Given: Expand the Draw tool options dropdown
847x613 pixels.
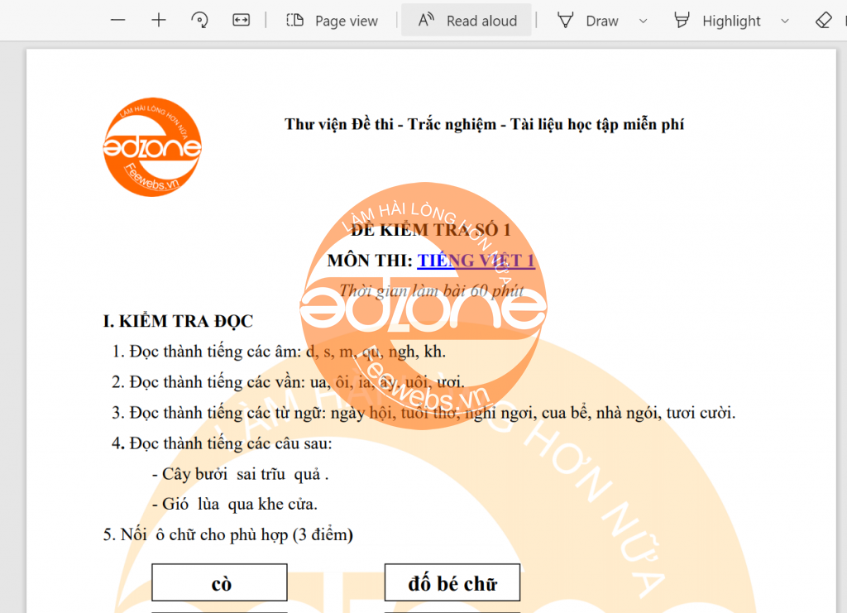Looking at the screenshot, I should pyautogui.click(x=643, y=21).
